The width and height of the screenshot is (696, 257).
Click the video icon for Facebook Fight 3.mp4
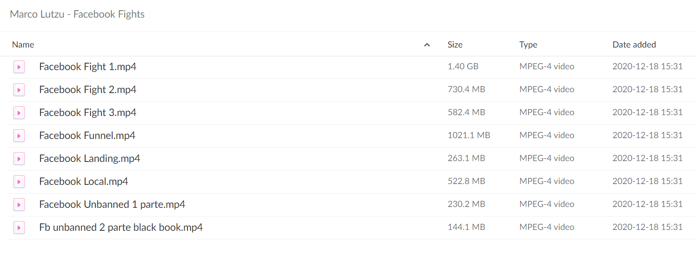19,113
